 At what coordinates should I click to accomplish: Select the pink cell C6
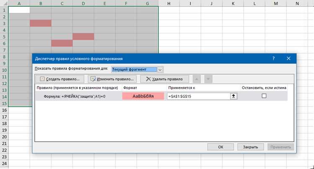tap(62, 43)
